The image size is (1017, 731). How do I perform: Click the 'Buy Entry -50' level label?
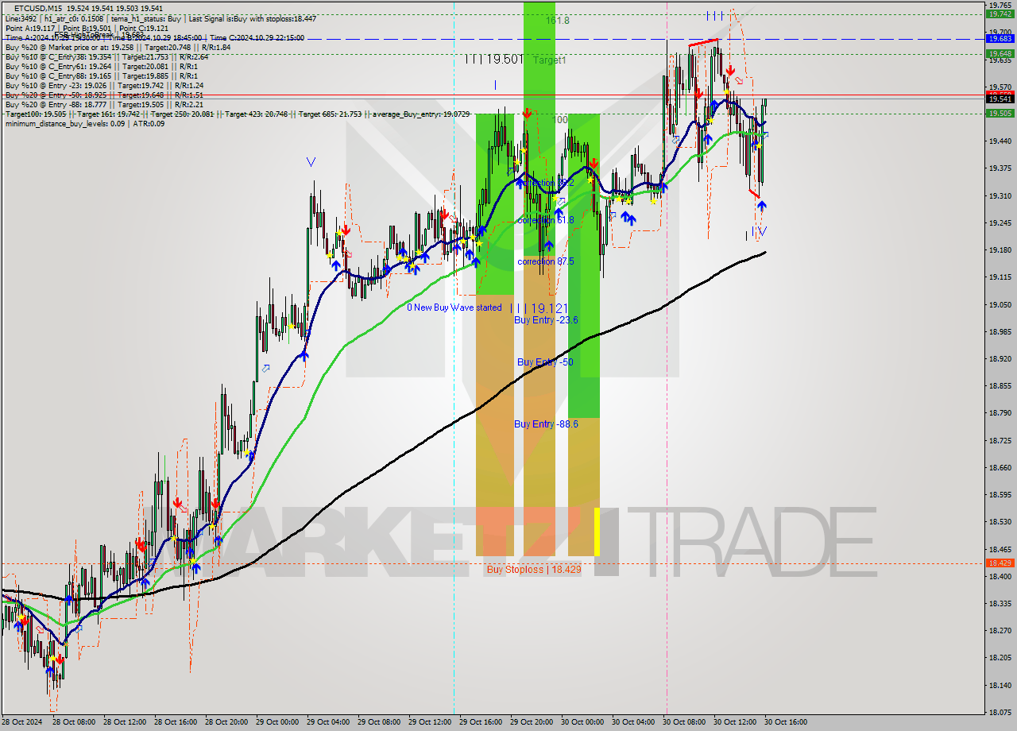tap(545, 362)
